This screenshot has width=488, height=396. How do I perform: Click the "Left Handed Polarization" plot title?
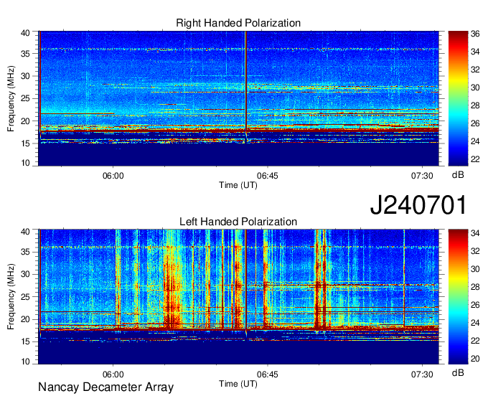[x=238, y=222]
